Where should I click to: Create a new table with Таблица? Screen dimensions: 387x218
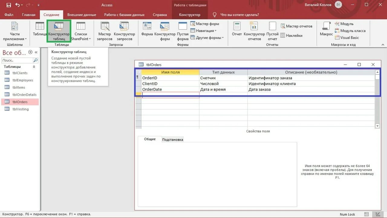[x=40, y=29]
